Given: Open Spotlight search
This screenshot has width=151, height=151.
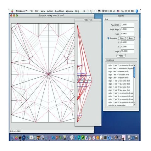Looking at the screenshot, I should pyautogui.click(x=137, y=11).
